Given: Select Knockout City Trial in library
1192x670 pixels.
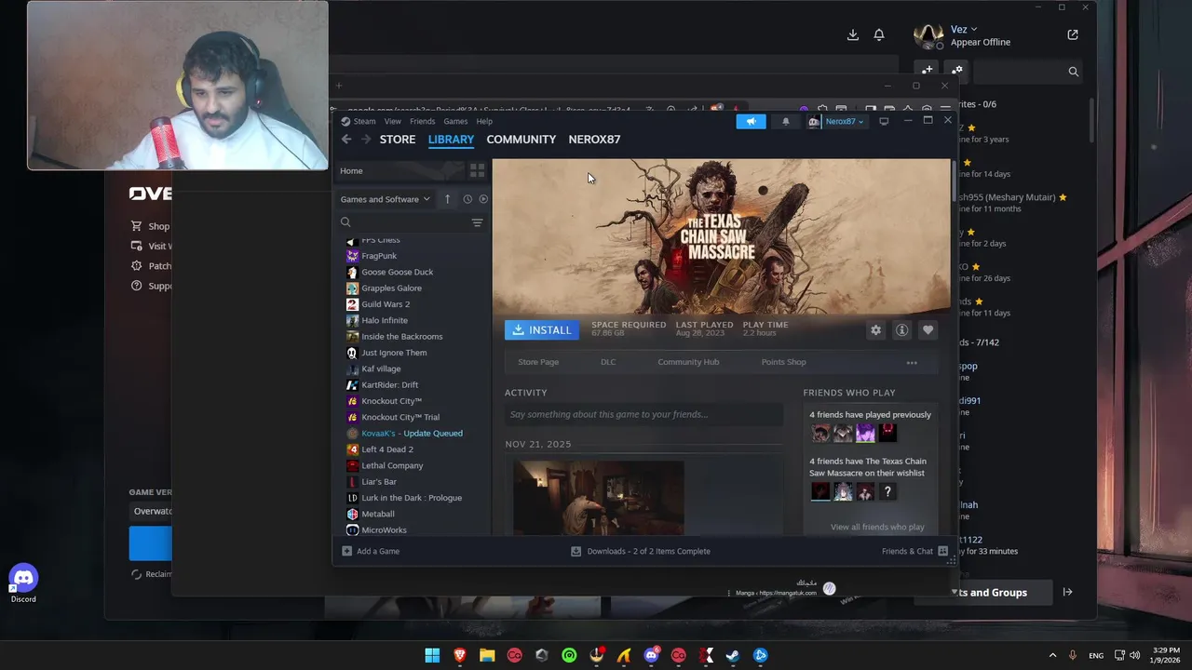Looking at the screenshot, I should coord(400,417).
